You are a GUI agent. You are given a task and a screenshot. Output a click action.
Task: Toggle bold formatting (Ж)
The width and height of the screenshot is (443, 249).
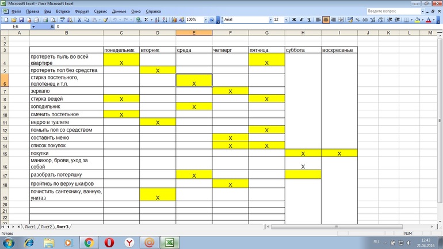pyautogui.click(x=294, y=20)
